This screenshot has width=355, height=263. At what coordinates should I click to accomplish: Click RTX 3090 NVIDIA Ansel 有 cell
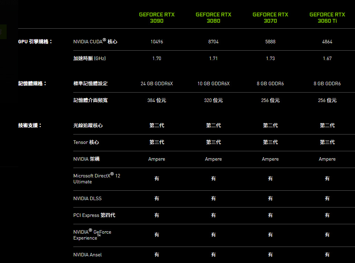tap(157, 255)
